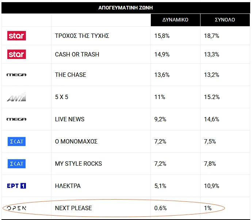
Task: Select the ΤΡΟΧΟΣ ΤΗΣ ΤΥΧΗΣ program title
Action: coord(82,36)
